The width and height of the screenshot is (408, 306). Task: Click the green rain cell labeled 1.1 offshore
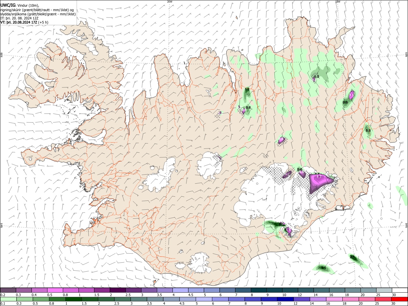323,268
